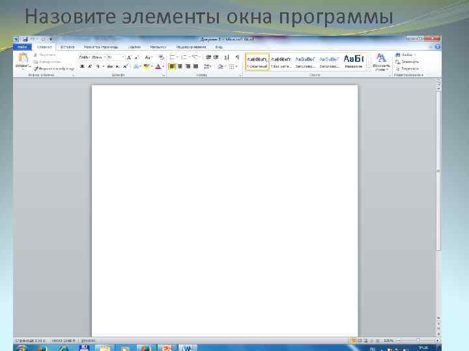Click the Clear Formatting eraser icon

[x=162, y=57]
